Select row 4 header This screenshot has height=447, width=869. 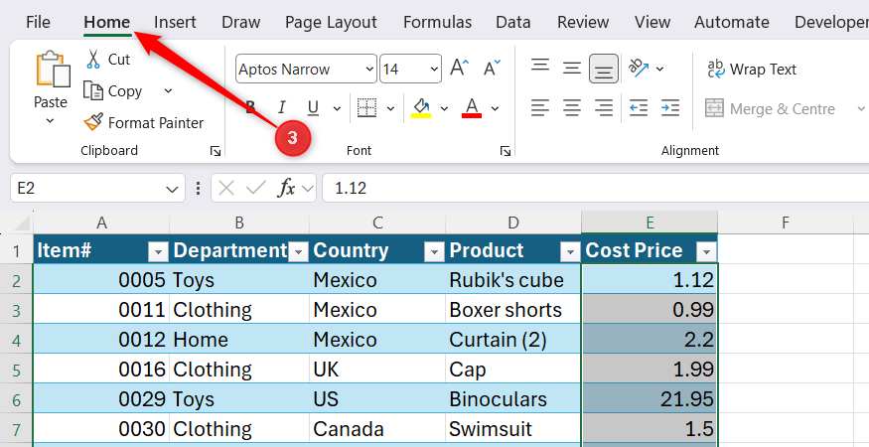(17, 340)
